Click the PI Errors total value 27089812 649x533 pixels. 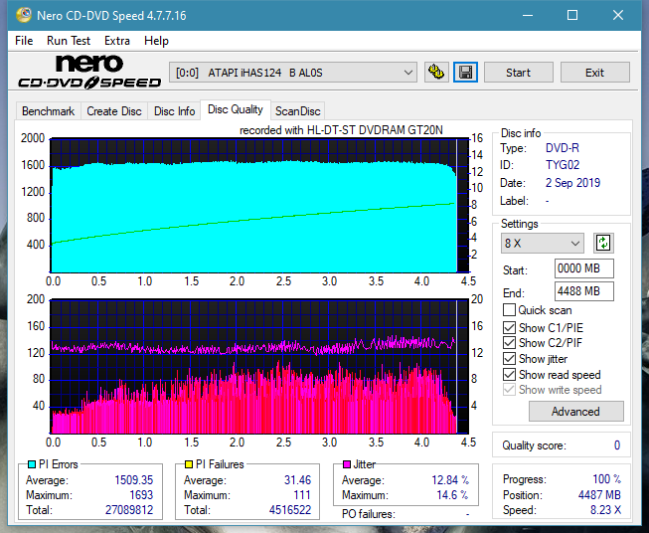pos(129,510)
